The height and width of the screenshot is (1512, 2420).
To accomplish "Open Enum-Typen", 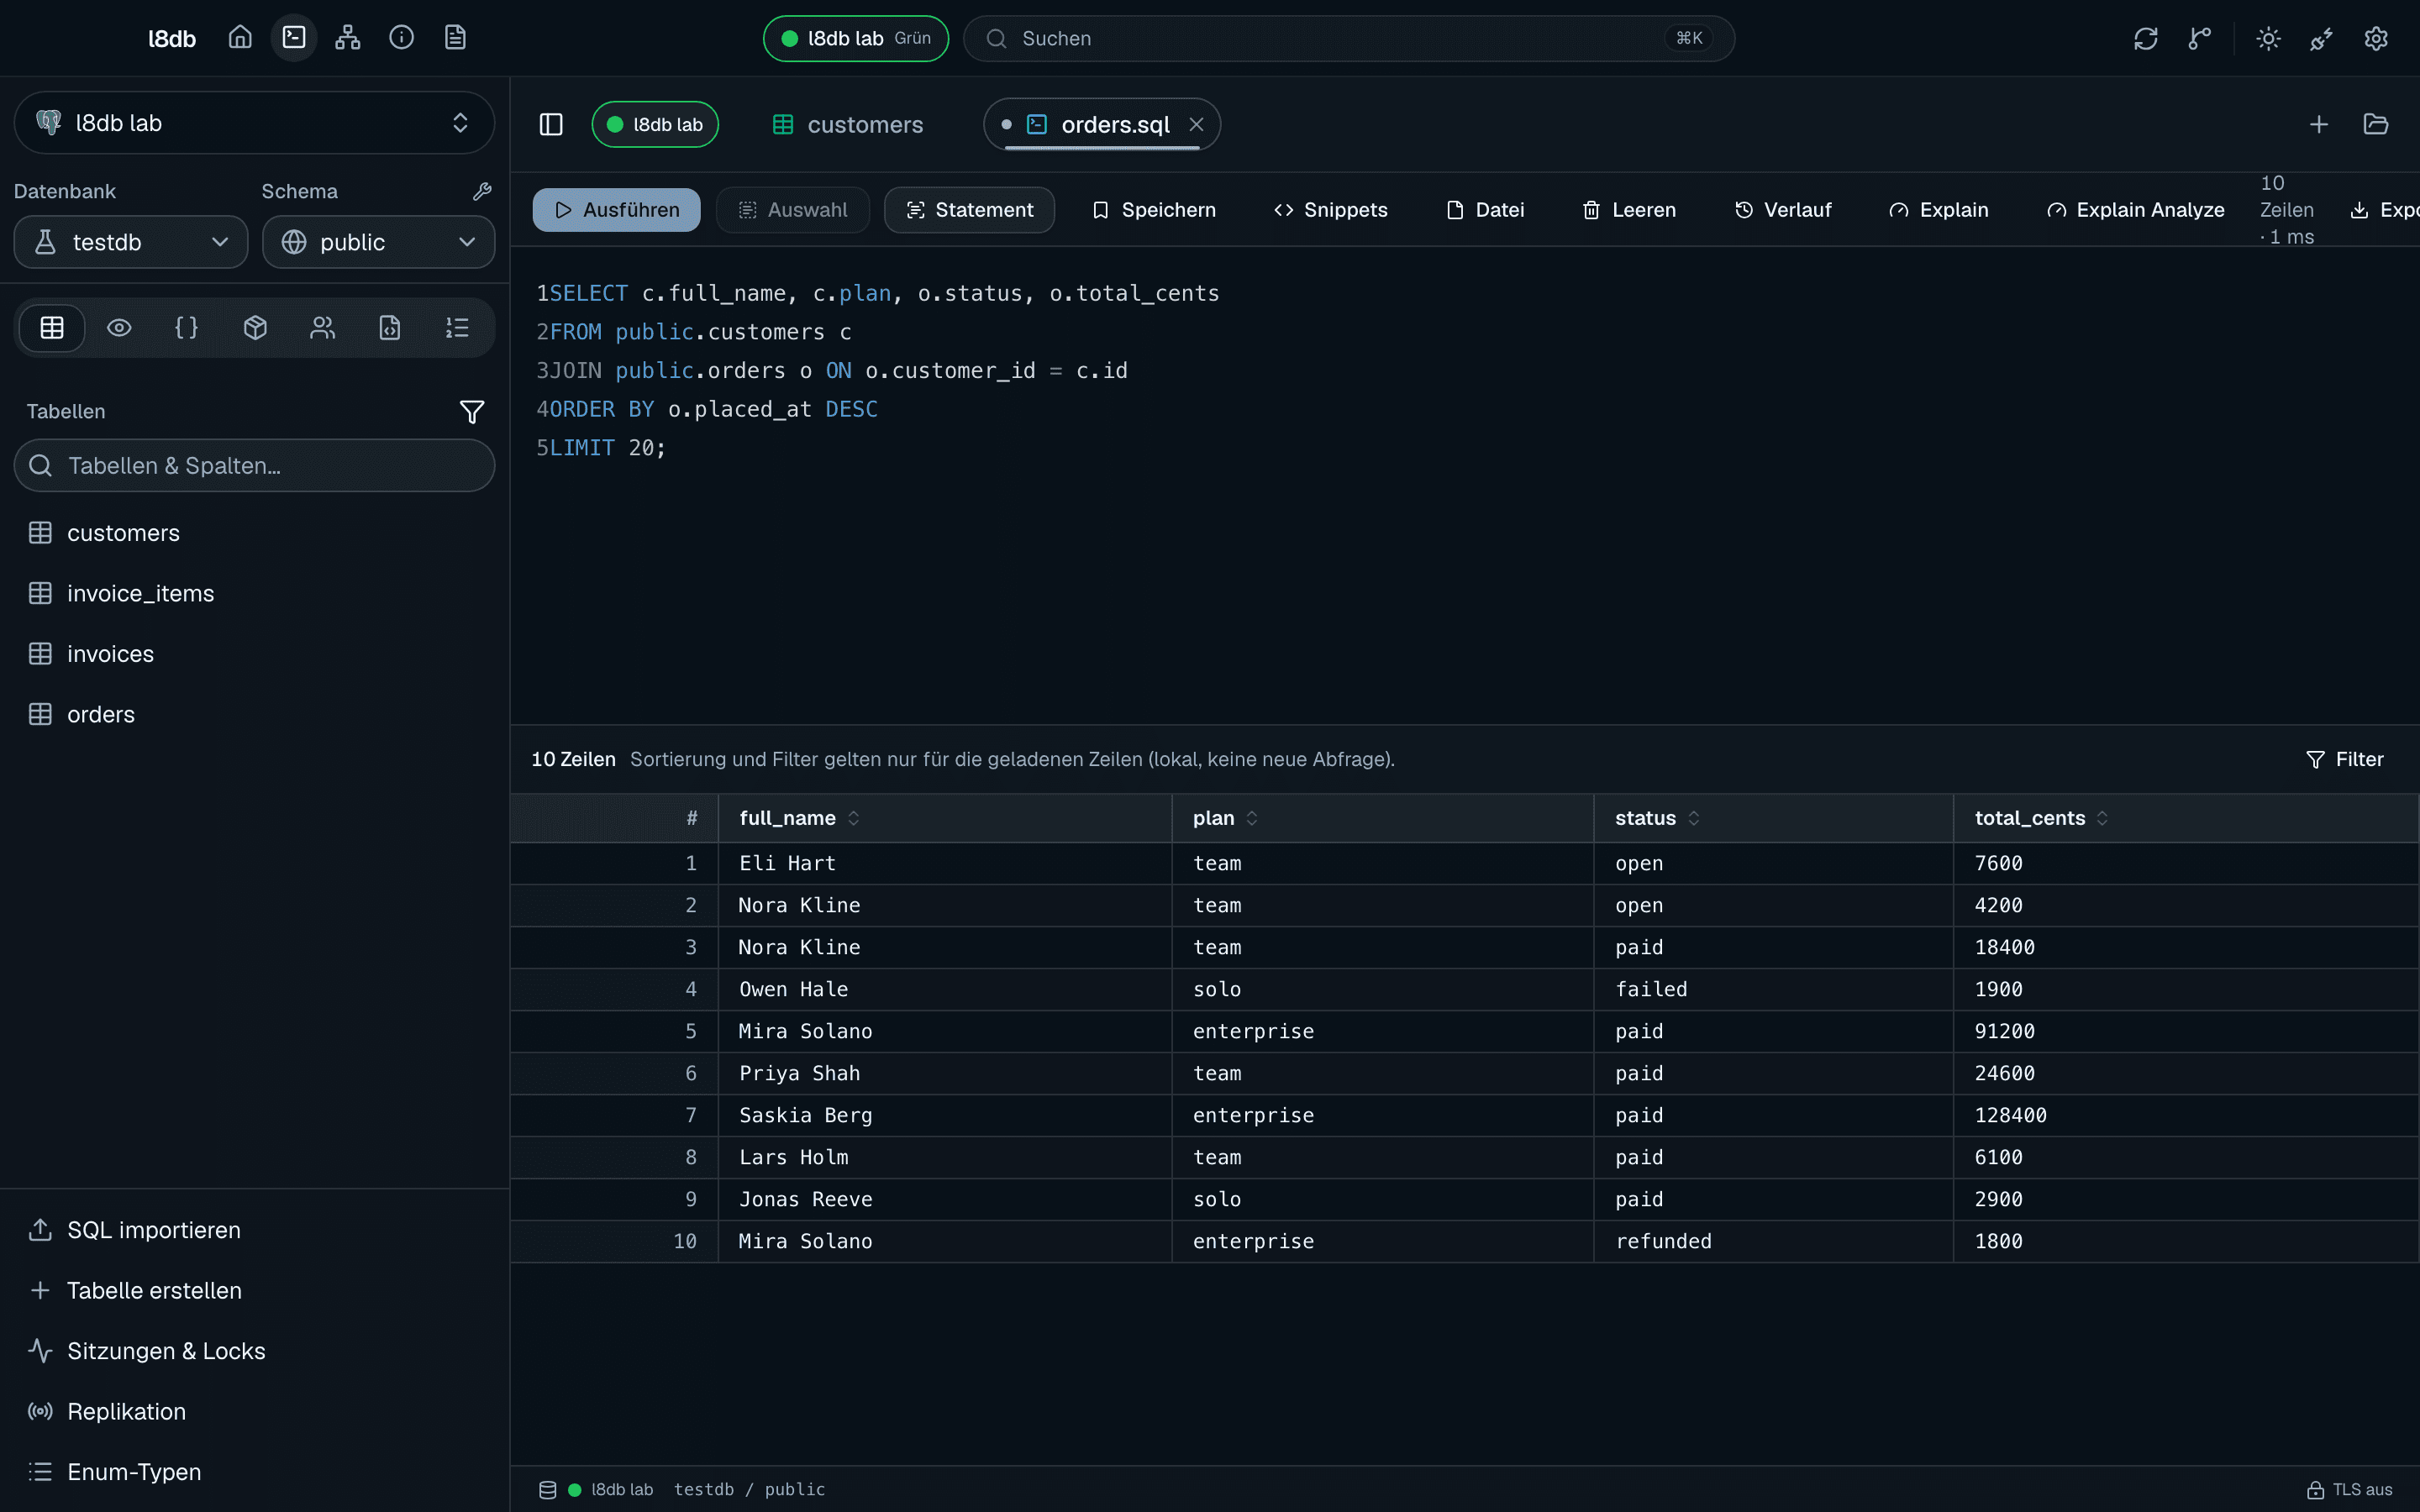I will [254, 1472].
